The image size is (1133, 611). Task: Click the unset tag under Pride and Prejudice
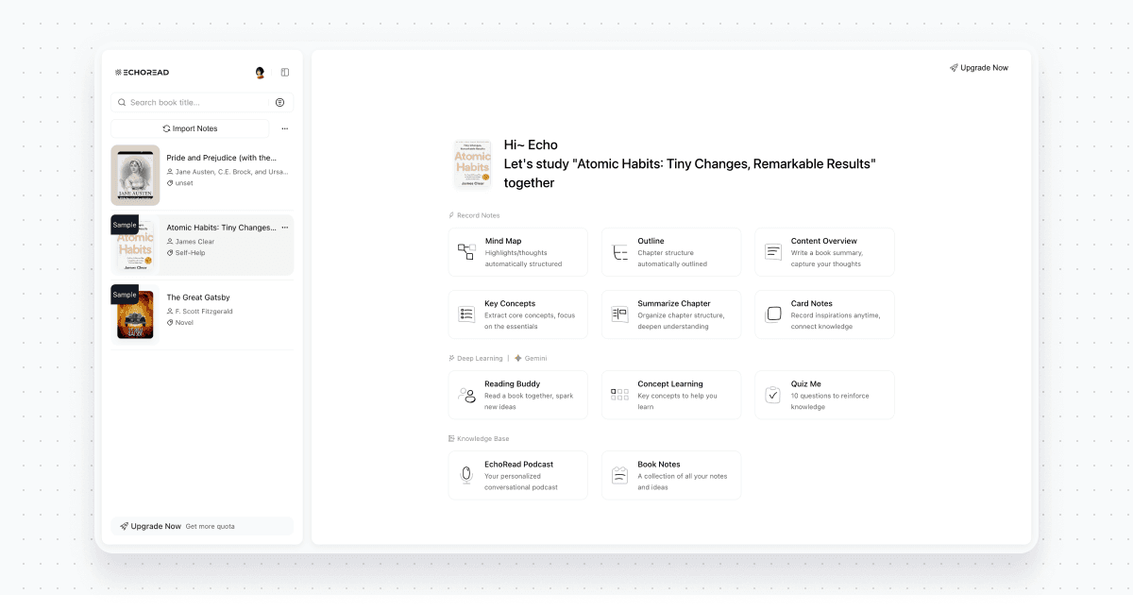[x=184, y=183]
